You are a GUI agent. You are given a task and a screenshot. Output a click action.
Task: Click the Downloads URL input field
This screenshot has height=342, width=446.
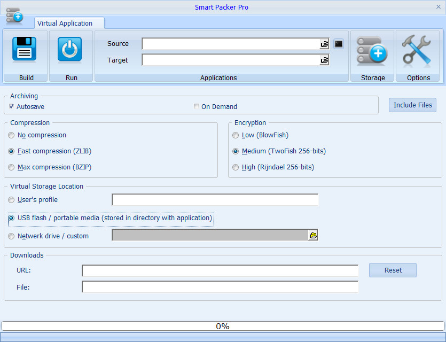(x=220, y=270)
